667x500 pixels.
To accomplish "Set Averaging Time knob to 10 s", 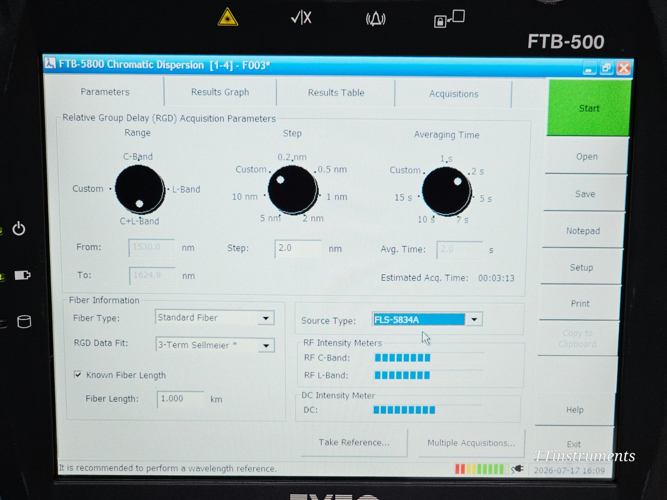I will 426,219.
